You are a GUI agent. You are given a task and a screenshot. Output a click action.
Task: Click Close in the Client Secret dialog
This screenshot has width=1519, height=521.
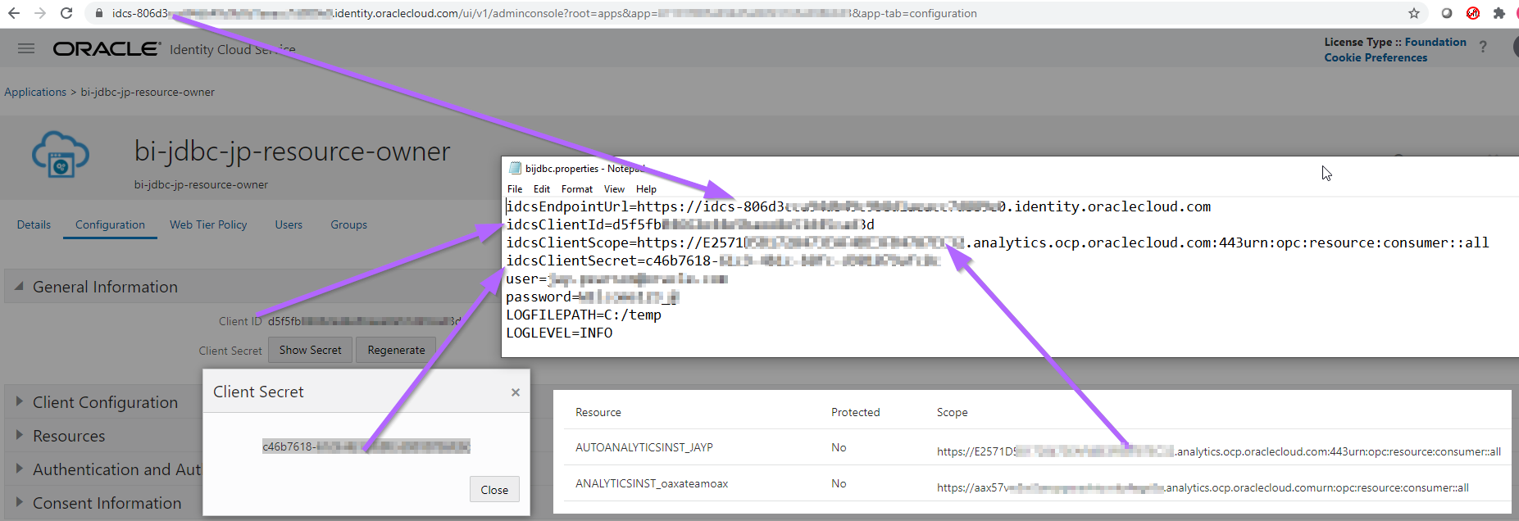(494, 490)
